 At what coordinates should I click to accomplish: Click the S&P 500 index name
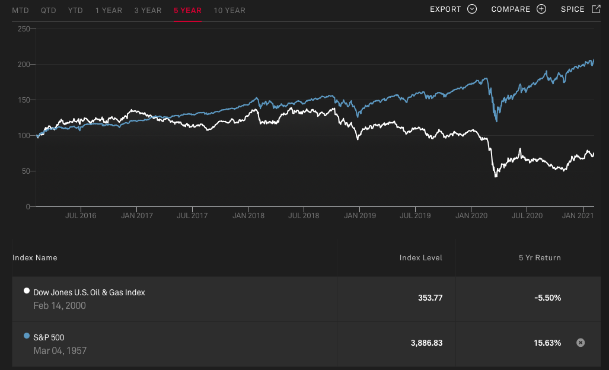click(x=49, y=337)
